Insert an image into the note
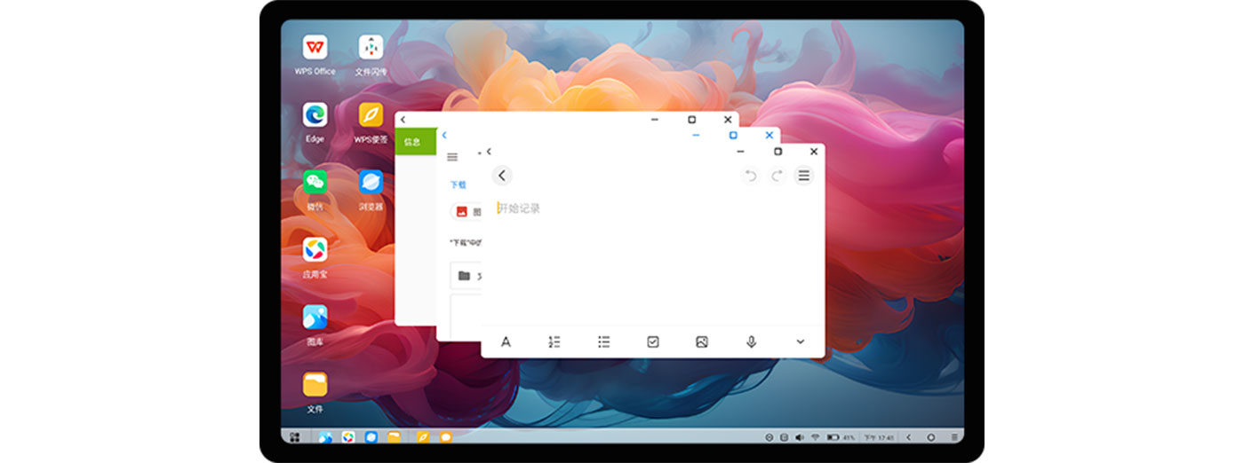This screenshot has width=1244, height=463. point(702,341)
